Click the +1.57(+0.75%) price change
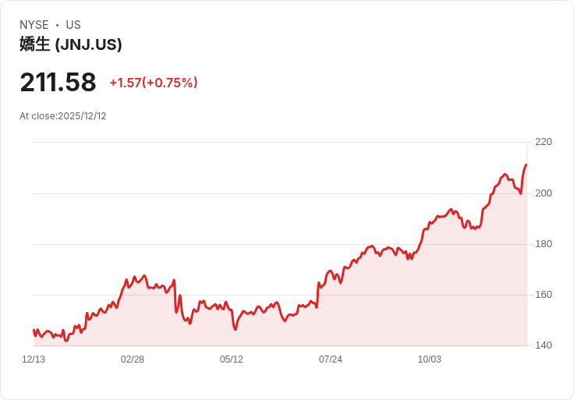Image resolution: width=574 pixels, height=400 pixels. [154, 83]
